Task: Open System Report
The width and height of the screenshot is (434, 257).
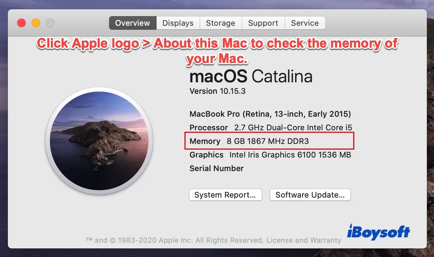Action: [x=225, y=195]
